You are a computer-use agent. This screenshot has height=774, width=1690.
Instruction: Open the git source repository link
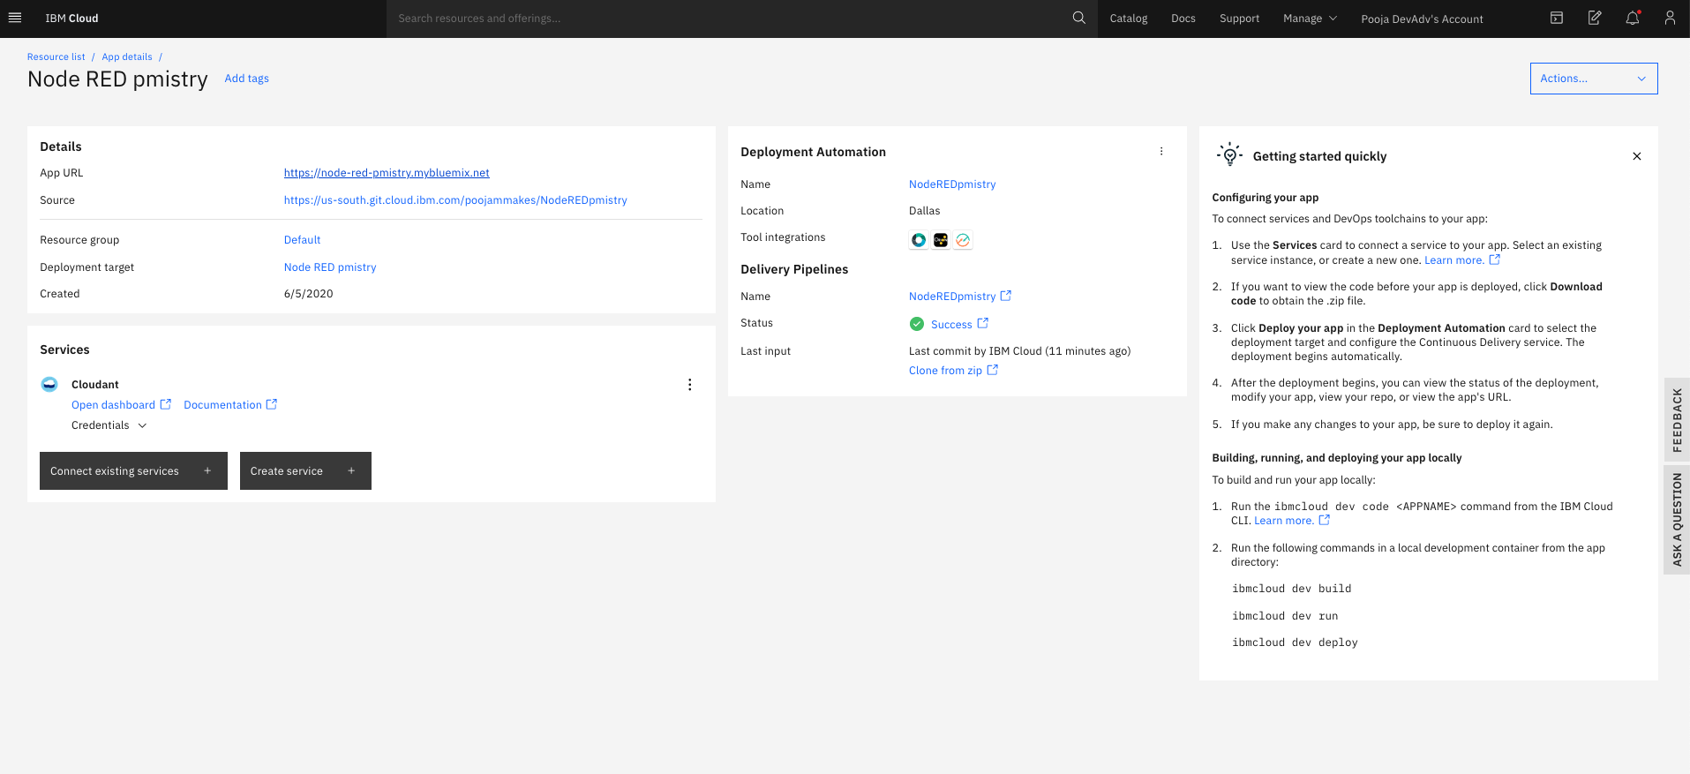[455, 200]
